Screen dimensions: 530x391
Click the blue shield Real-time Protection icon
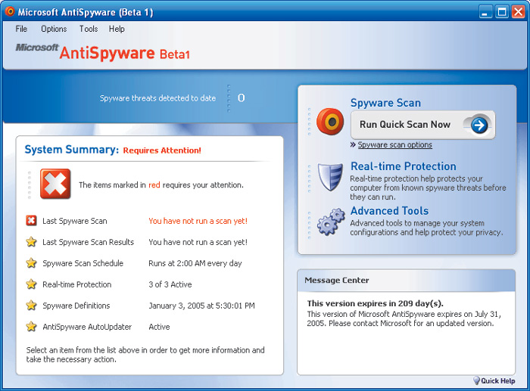(x=330, y=176)
